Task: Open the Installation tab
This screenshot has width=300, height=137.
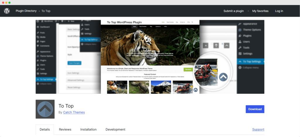Action: click(x=88, y=130)
